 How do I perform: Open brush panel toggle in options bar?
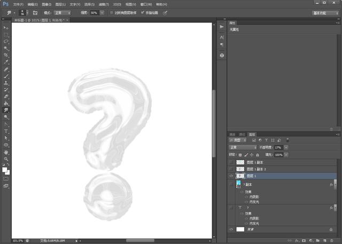click(35, 13)
